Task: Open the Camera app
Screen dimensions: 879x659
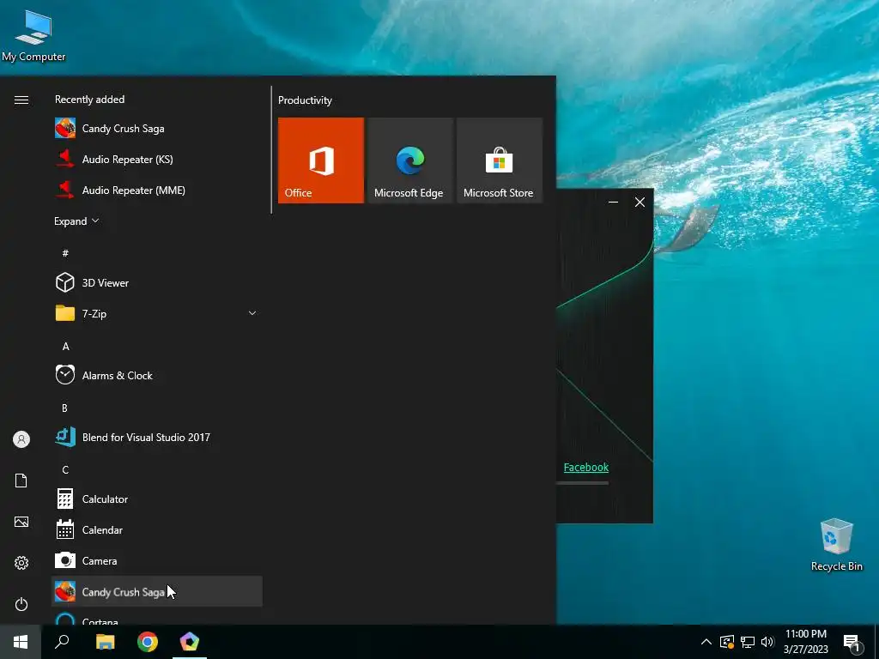Action: click(157, 560)
